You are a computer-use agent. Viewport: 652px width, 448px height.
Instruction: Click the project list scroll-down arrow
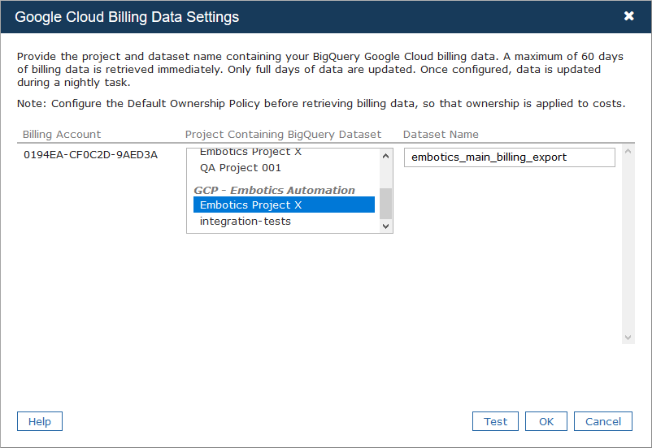tap(385, 226)
